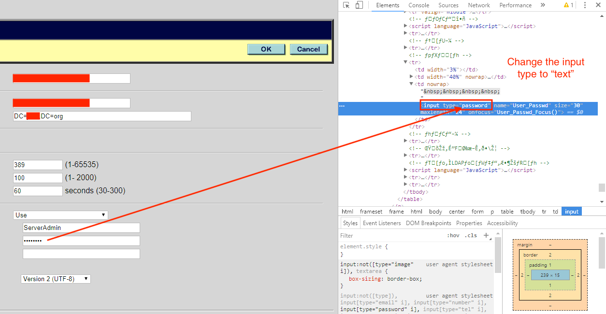Click td in the breadcrumb bar
606x314 pixels.
556,212
